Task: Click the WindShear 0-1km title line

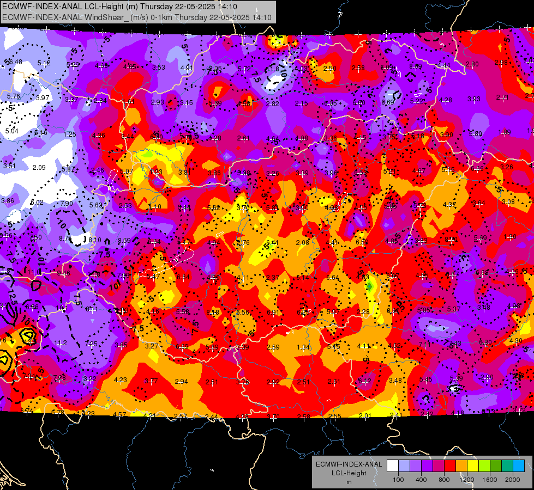Action: 136,17
